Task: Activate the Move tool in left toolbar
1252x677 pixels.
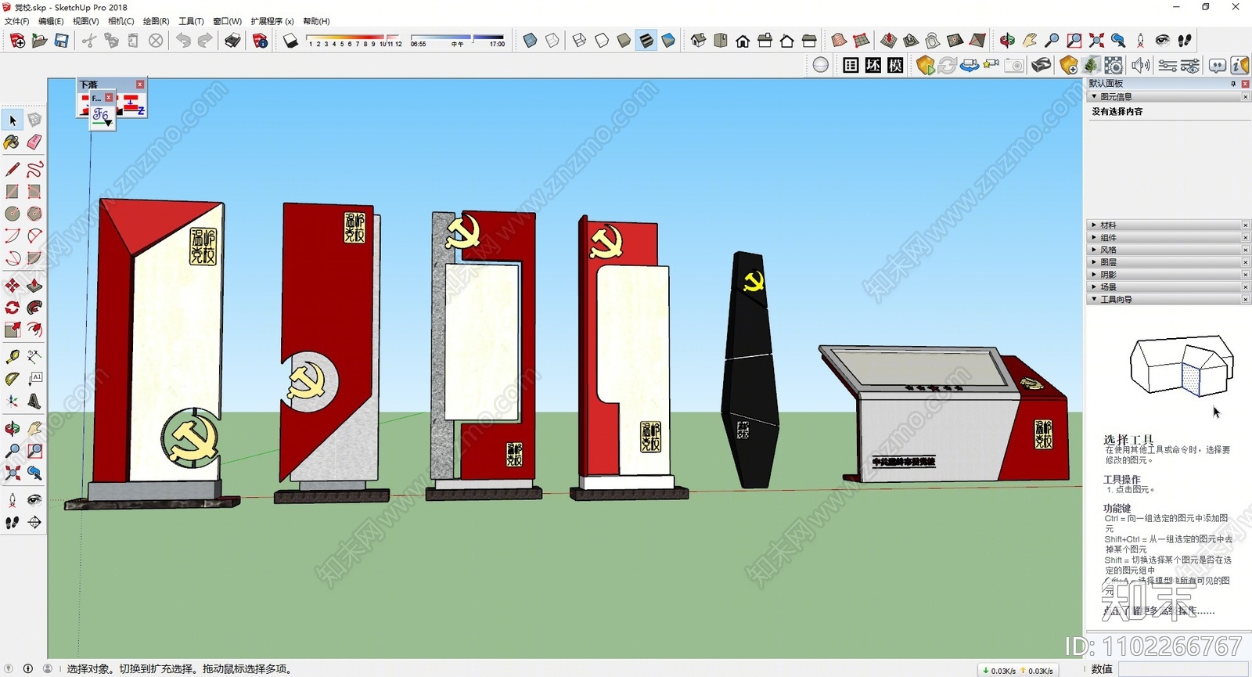Action: point(13,286)
